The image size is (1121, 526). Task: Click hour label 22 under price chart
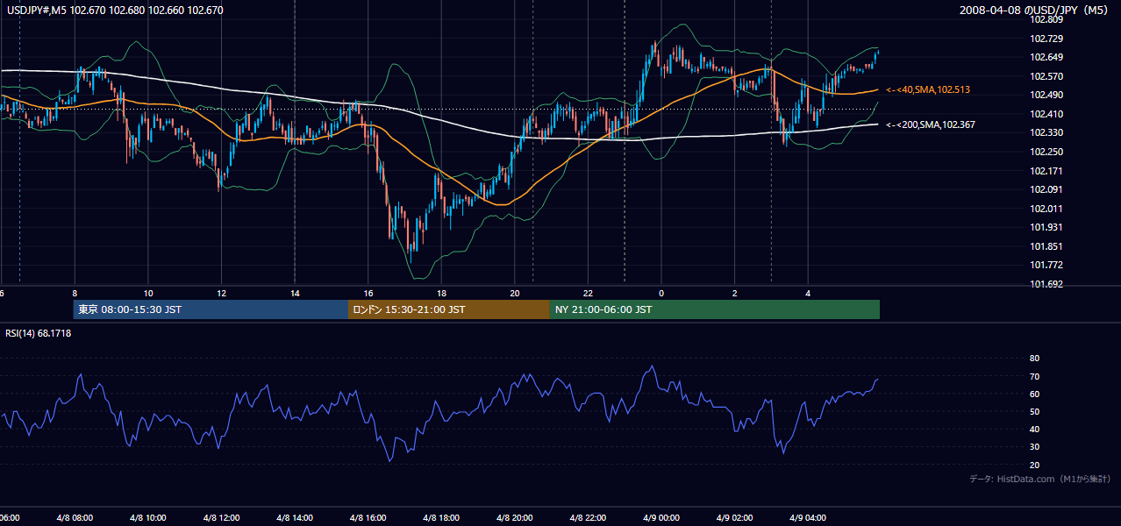589,293
